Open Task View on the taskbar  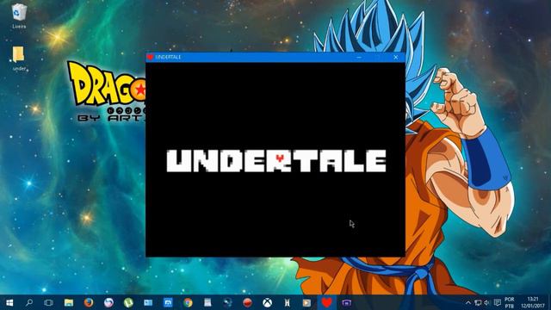48,302
